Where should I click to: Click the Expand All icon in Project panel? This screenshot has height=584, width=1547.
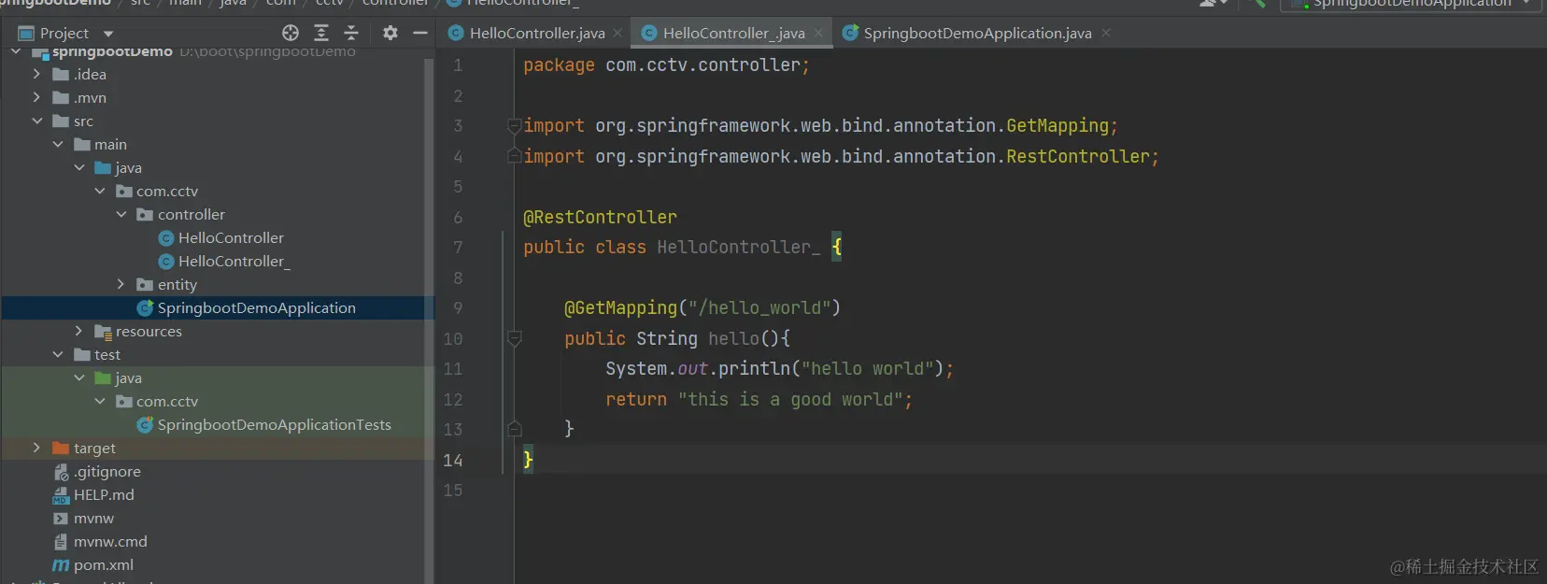(x=321, y=33)
